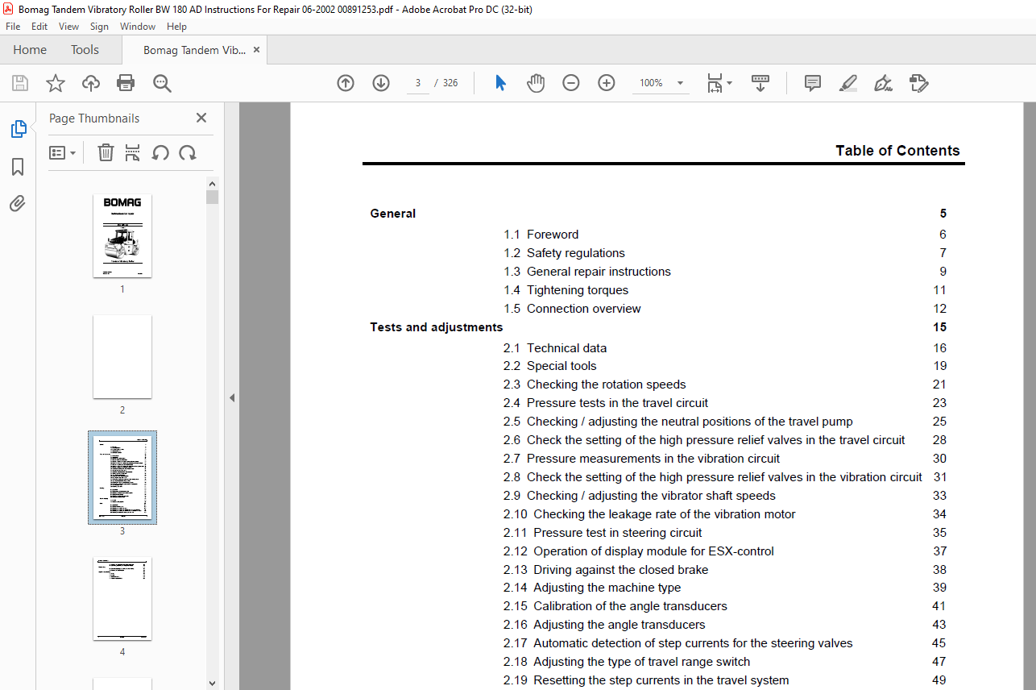Add a bookmark star for this file
This screenshot has height=690, width=1036.
pyautogui.click(x=56, y=83)
